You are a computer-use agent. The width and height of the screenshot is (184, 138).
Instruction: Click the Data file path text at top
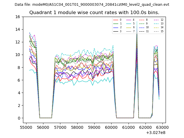(x=92, y=5)
